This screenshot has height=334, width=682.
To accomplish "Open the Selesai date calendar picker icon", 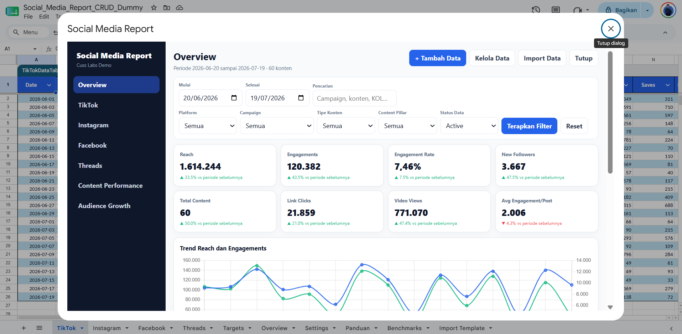I will click(301, 98).
